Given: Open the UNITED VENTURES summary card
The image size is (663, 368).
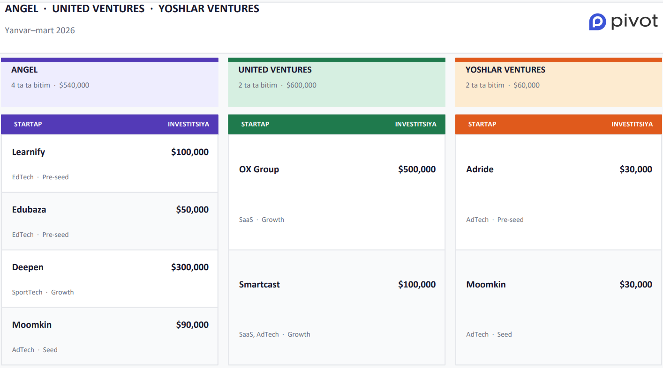Looking at the screenshot, I should click(336, 83).
